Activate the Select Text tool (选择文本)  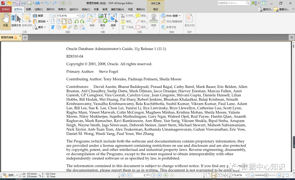[x=16, y=20]
